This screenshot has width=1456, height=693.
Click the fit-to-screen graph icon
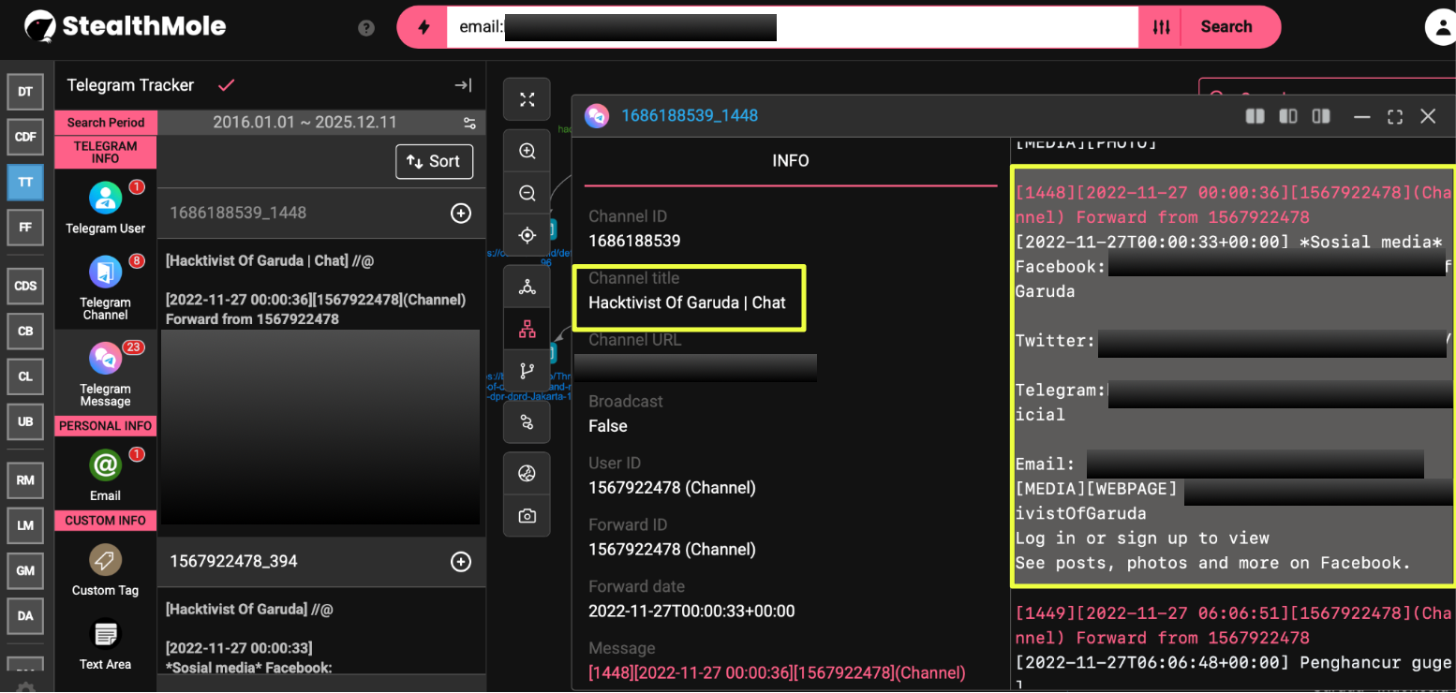[x=527, y=100]
